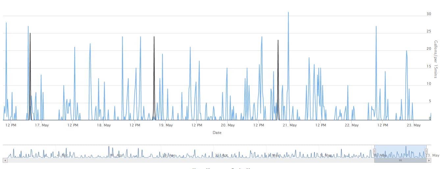The width and height of the screenshot is (444, 169).
Task: Click the "Gallons/per 15mins" y-axis title
Action: click(x=435, y=59)
